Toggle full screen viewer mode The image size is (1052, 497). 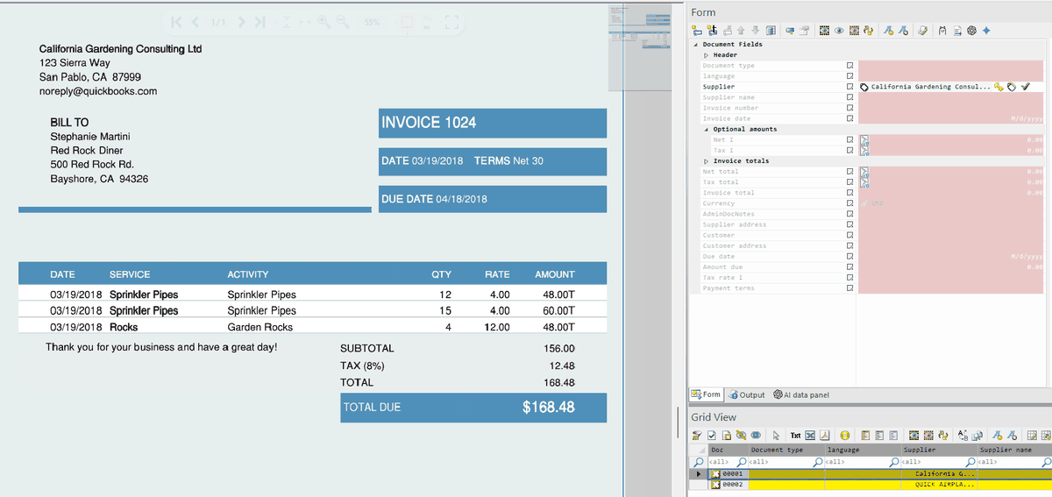[x=451, y=22]
